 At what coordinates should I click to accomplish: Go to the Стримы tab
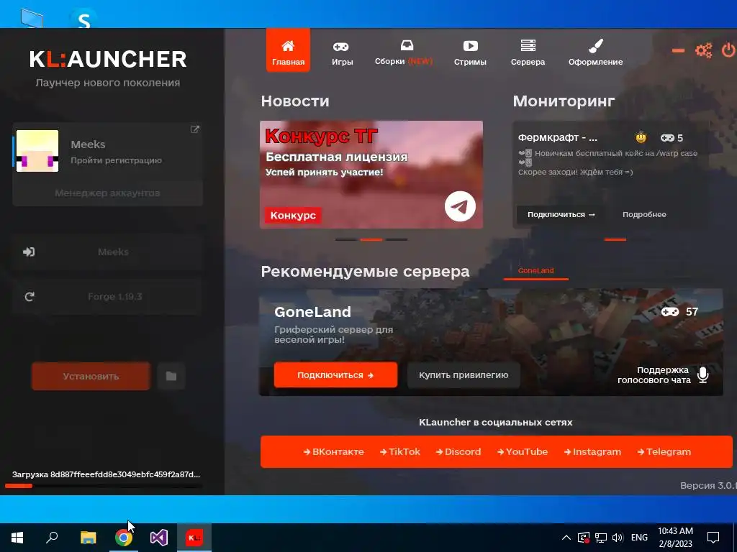point(470,53)
